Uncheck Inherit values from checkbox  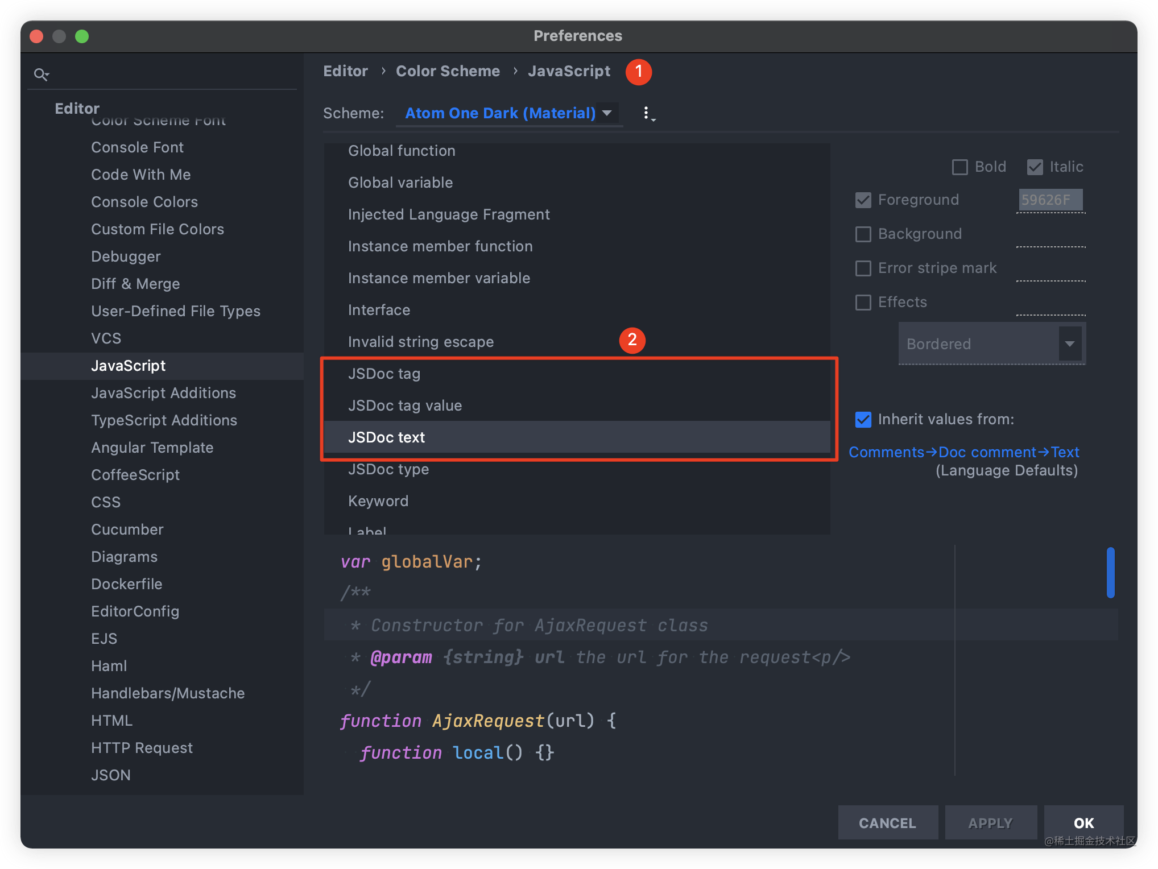coord(863,420)
